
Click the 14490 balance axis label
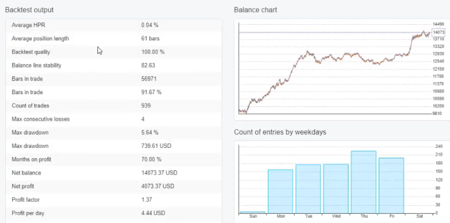[x=438, y=25]
